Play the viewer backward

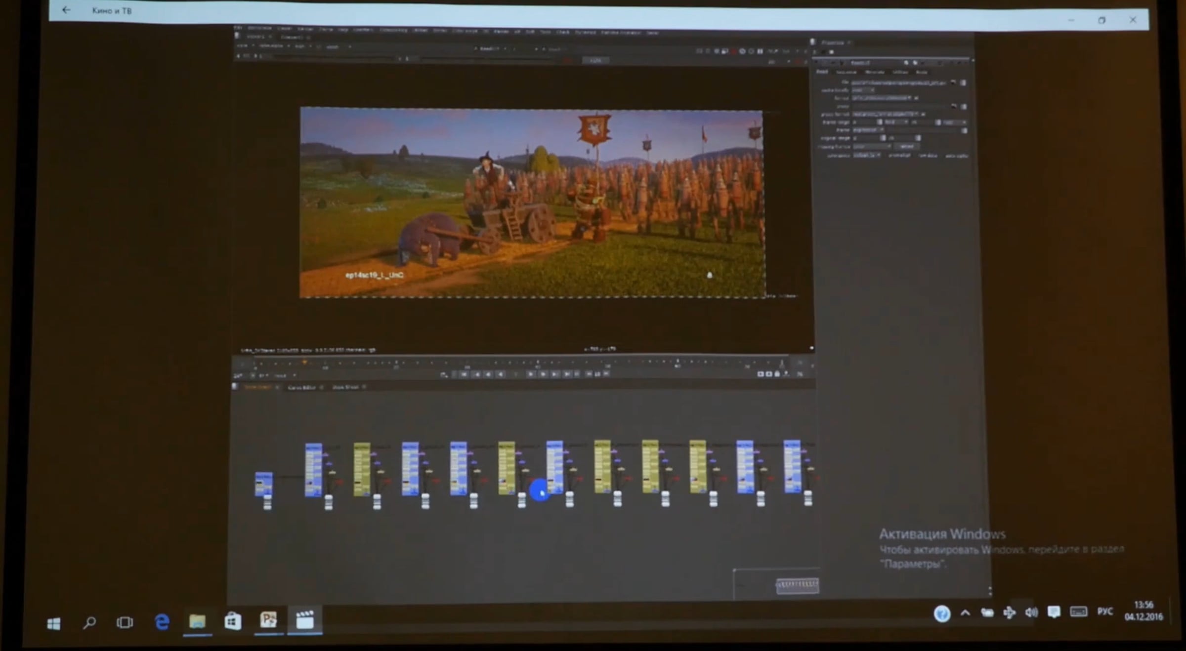(501, 374)
